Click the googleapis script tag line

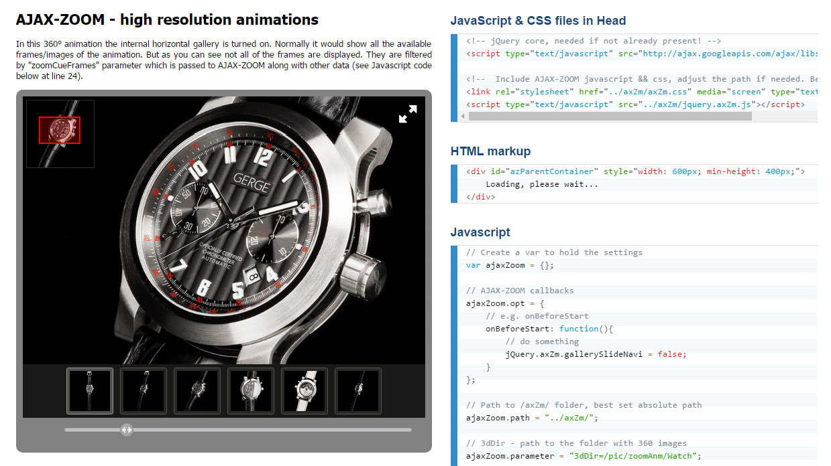point(641,54)
